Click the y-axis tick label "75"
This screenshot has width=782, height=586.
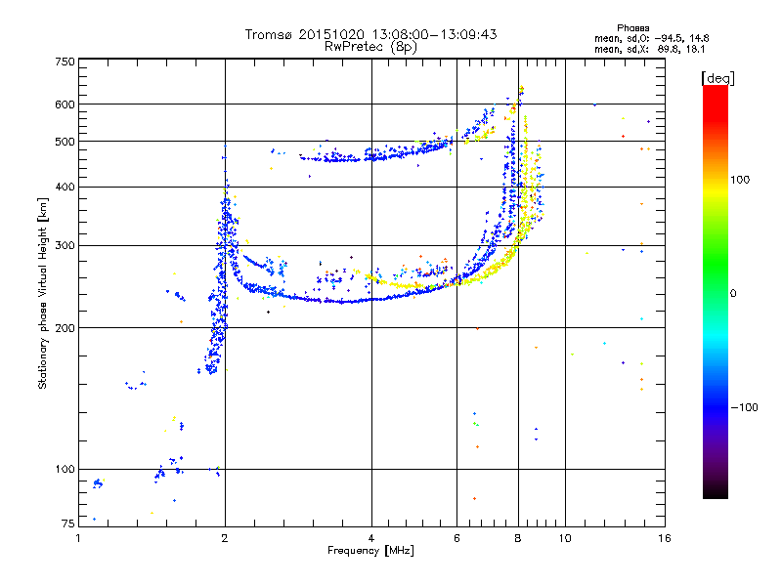(67, 523)
